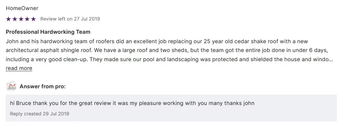
Task: Click the fourth purple rating star
Action: [x=27, y=19]
